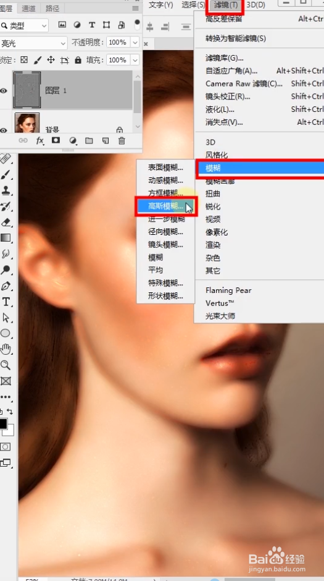Choose 特殊模糊 from submenu
The image size is (324, 581).
(x=165, y=283)
